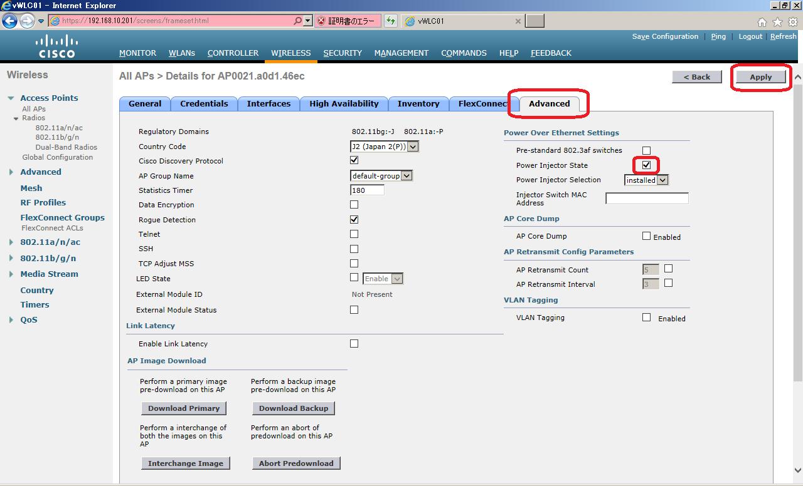Toggle the LED State checkbox
This screenshot has width=803, height=486.
354,277
